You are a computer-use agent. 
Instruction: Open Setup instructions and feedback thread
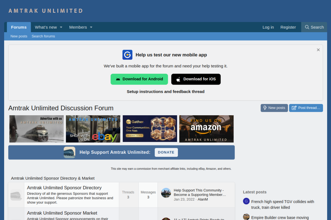(165, 92)
